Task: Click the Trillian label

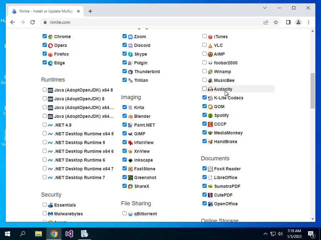Action: coord(141,81)
